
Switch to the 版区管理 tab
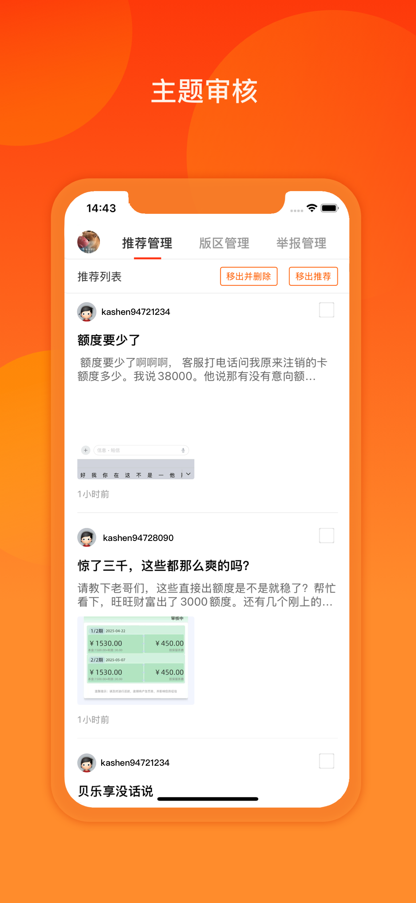224,243
